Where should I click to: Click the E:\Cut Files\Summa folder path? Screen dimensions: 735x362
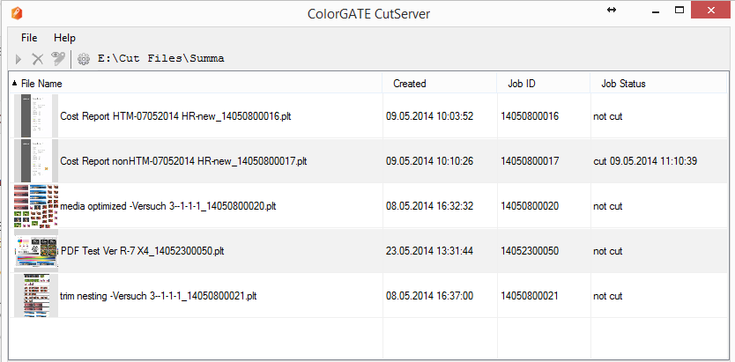click(160, 59)
